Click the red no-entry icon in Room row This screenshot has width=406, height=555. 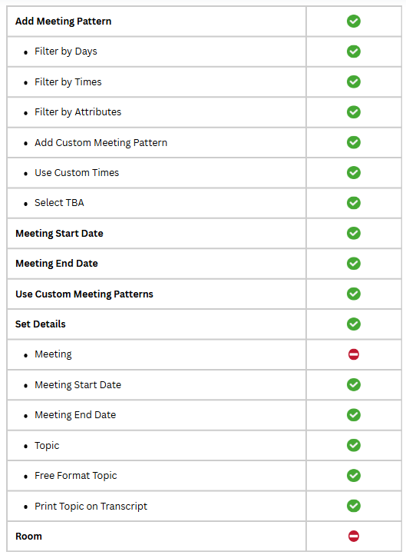(x=353, y=536)
